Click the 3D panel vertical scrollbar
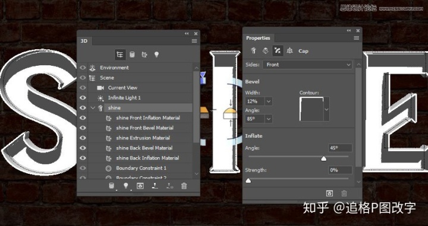Screen dimensions: 428x226 pyautogui.click(x=196, y=106)
